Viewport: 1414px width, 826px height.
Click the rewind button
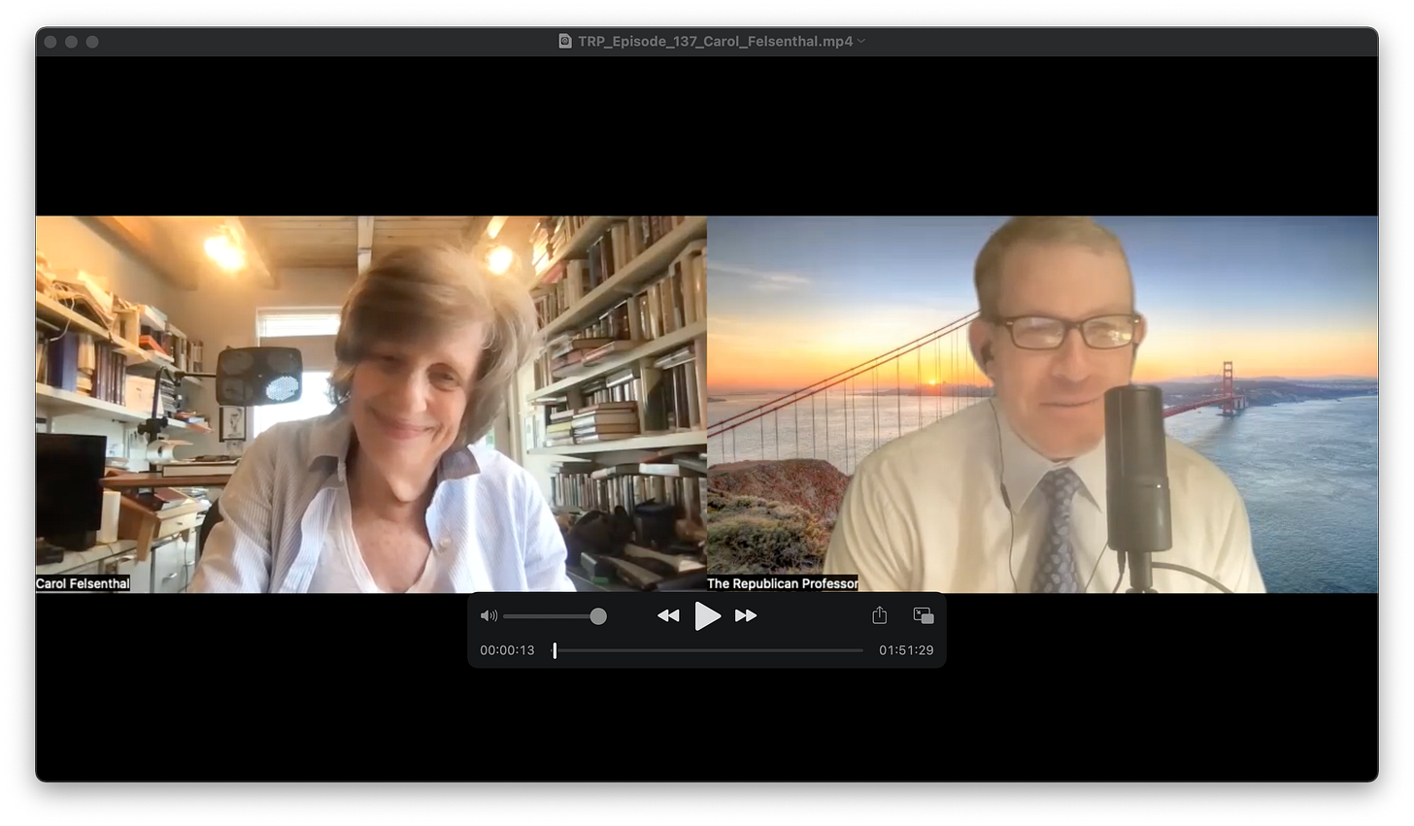click(668, 615)
